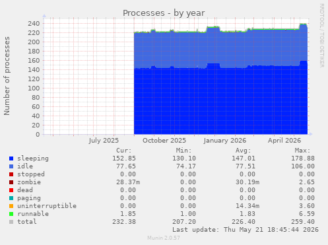Screen dimensions: 328x245
Task: Click total current value 232.38
Action: point(124,222)
